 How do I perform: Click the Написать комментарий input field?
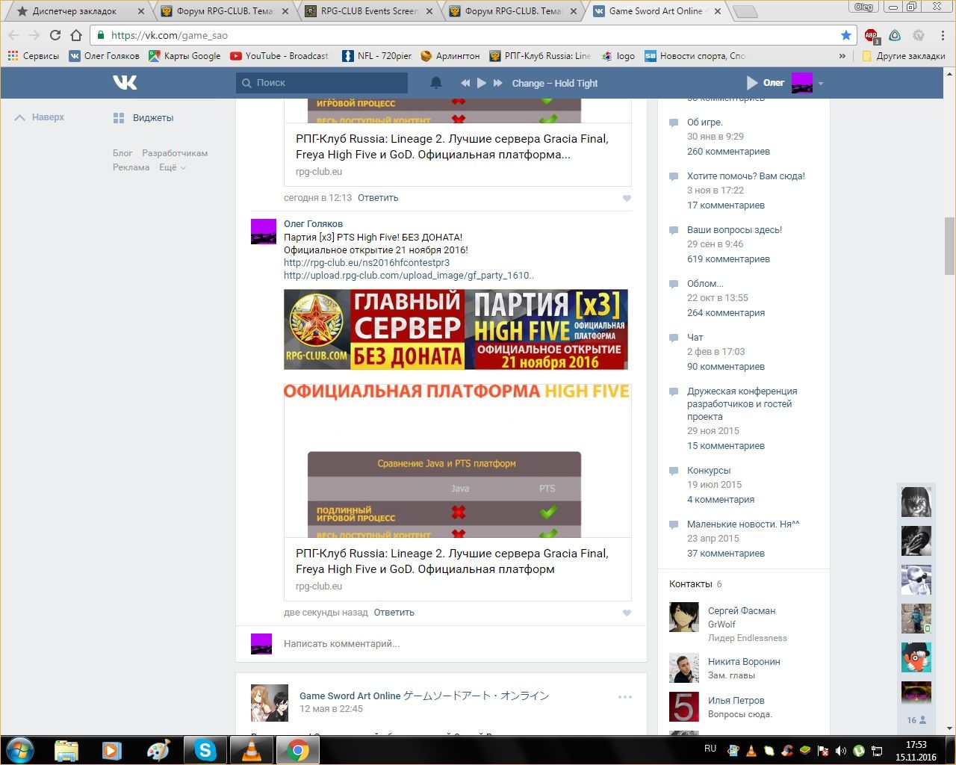tap(448, 643)
